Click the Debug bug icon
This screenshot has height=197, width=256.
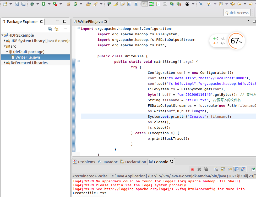click(32, 4)
